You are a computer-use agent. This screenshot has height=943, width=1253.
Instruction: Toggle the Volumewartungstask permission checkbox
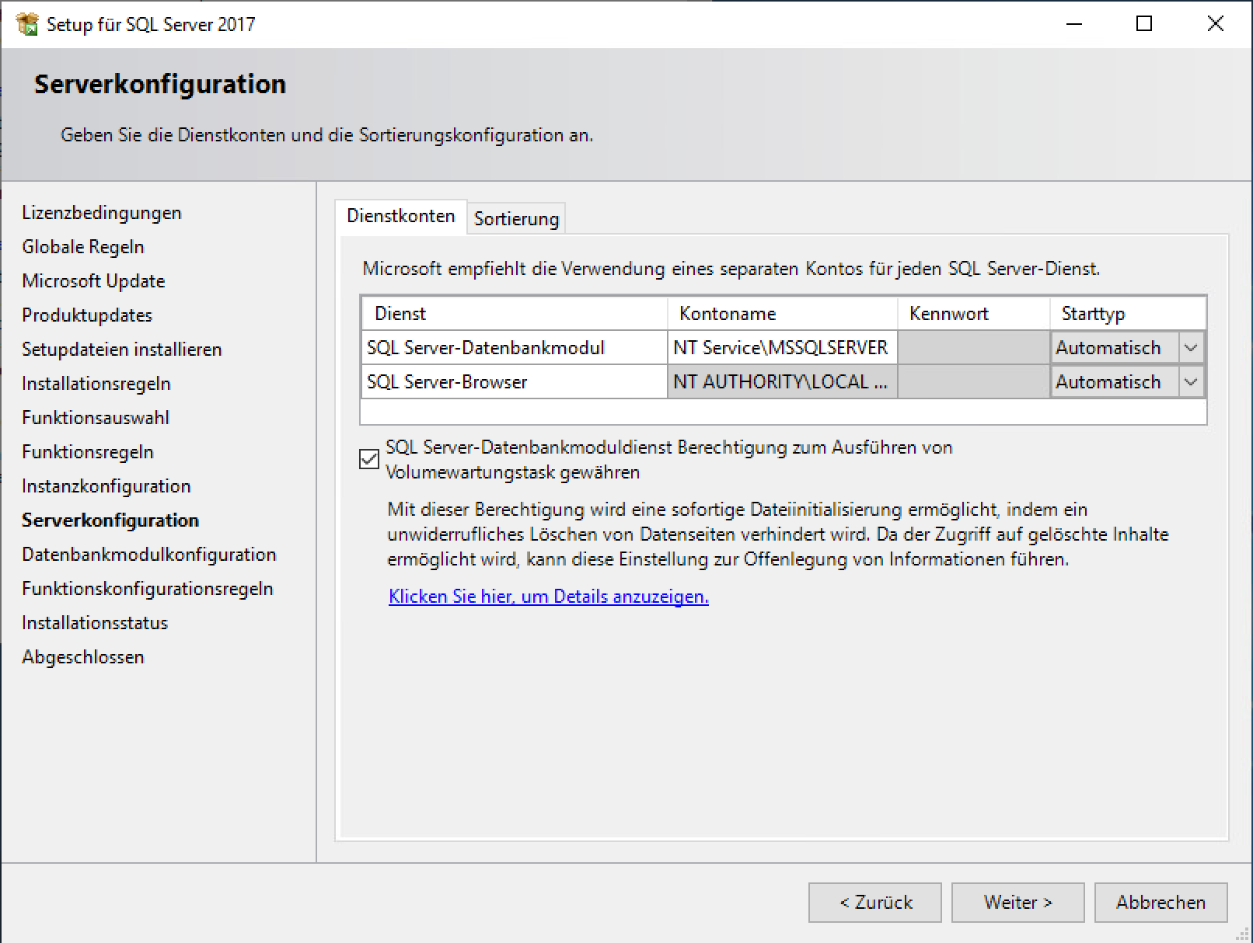pyautogui.click(x=369, y=459)
